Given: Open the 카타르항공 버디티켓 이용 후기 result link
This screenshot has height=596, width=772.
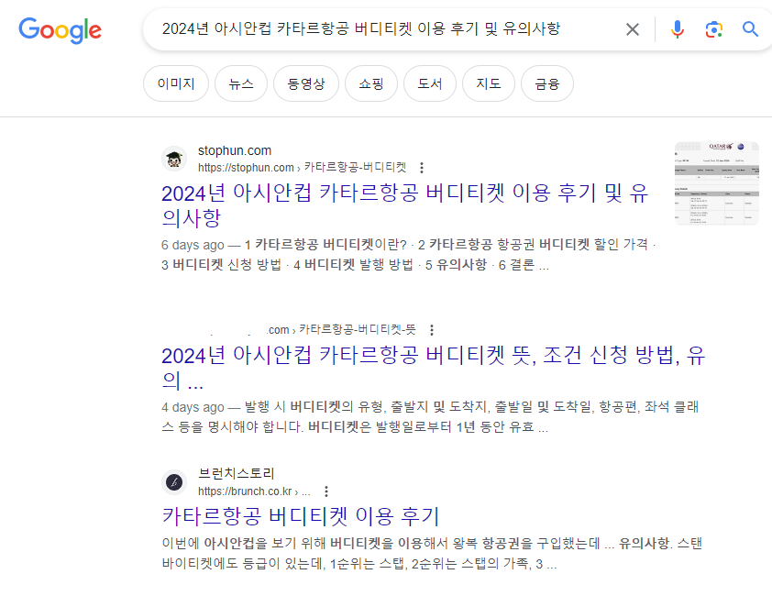Looking at the screenshot, I should (x=301, y=516).
